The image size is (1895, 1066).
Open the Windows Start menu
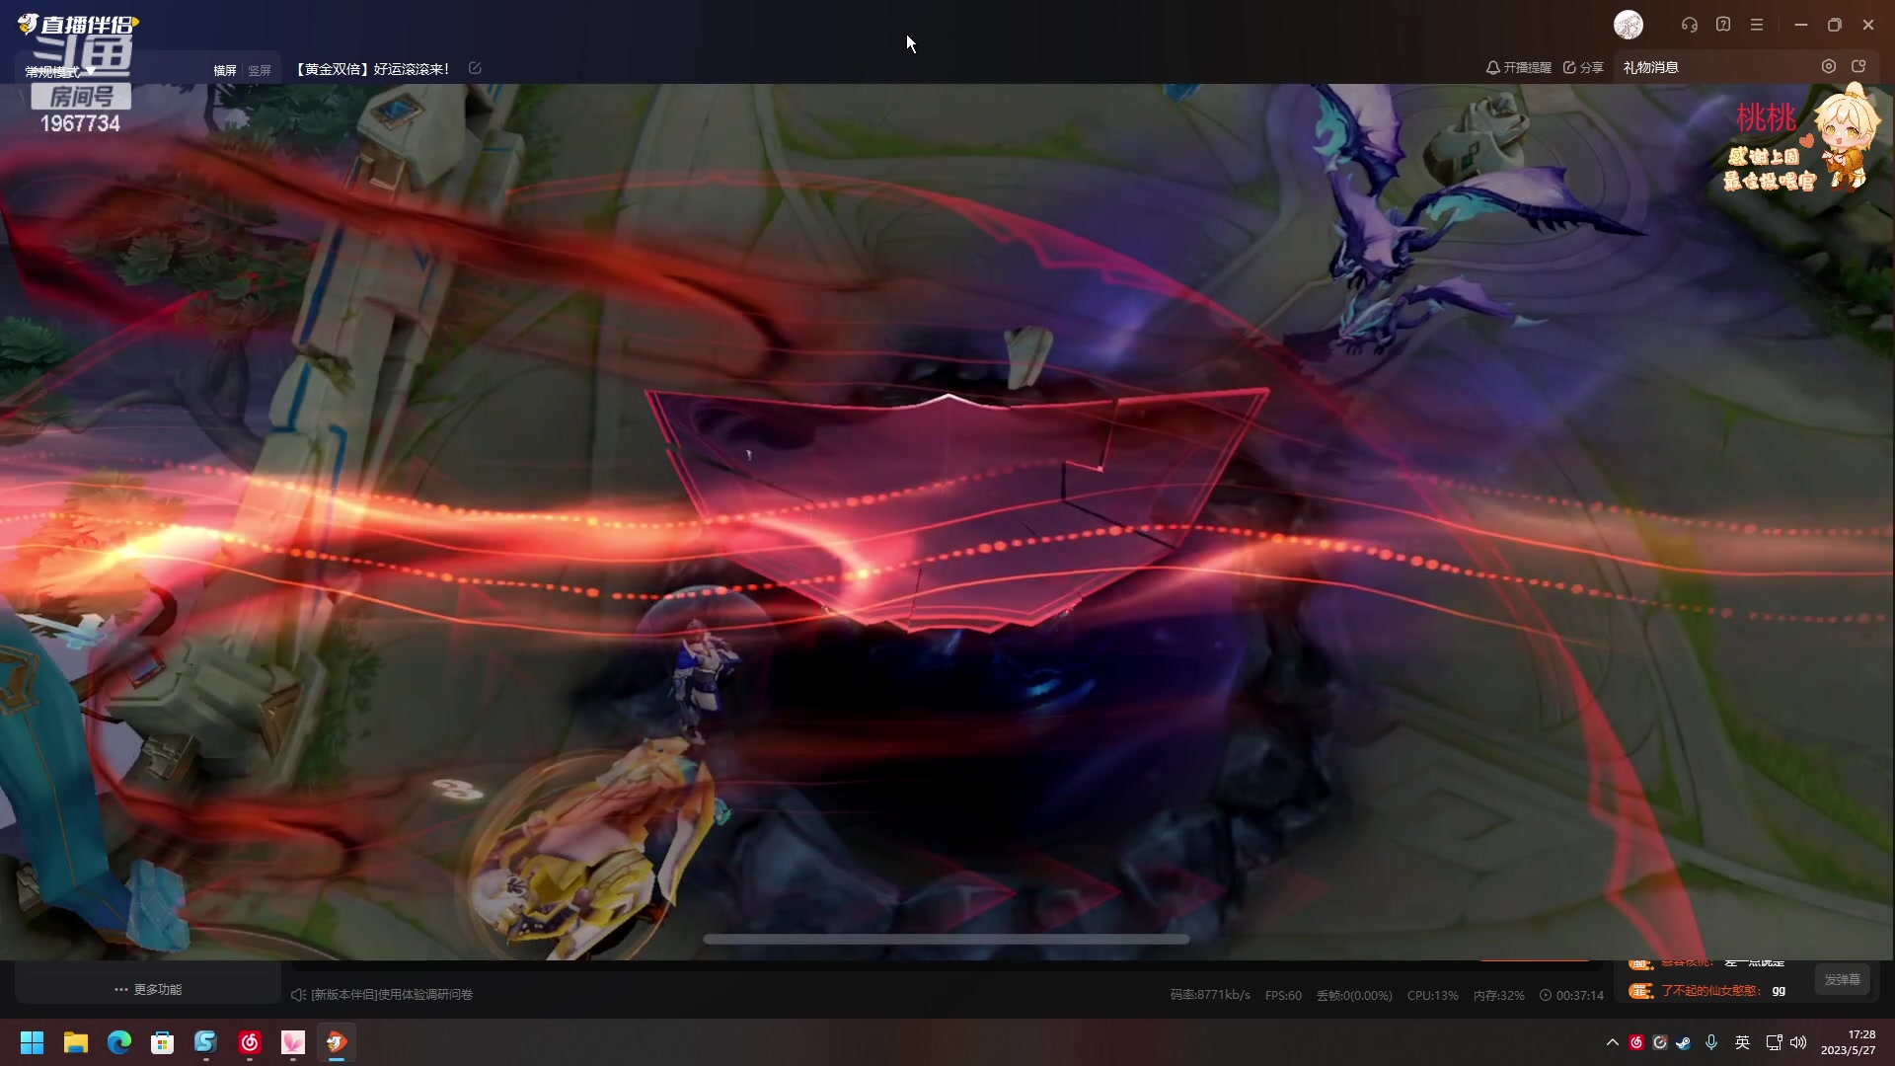tap(33, 1042)
